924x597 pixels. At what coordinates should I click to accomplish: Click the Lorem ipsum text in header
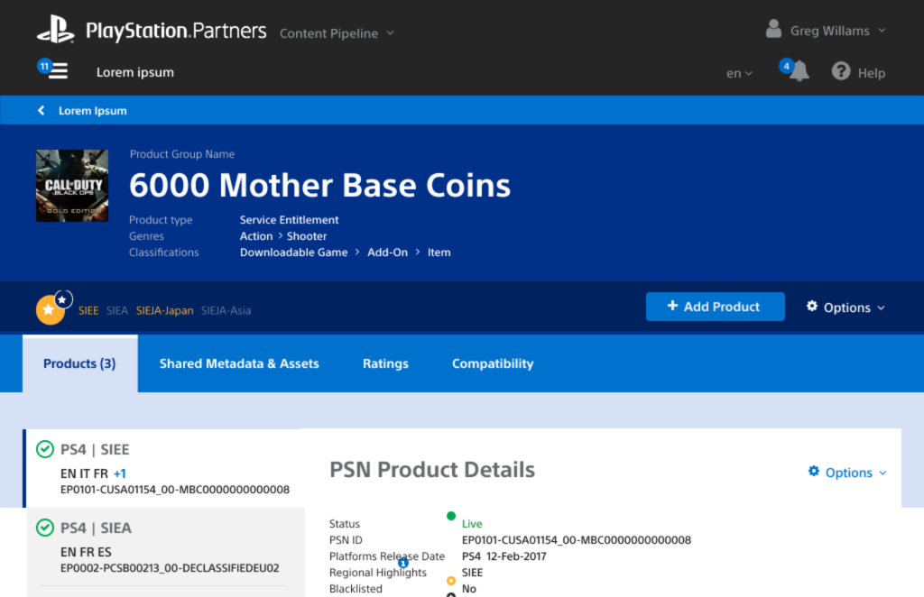[x=135, y=72]
